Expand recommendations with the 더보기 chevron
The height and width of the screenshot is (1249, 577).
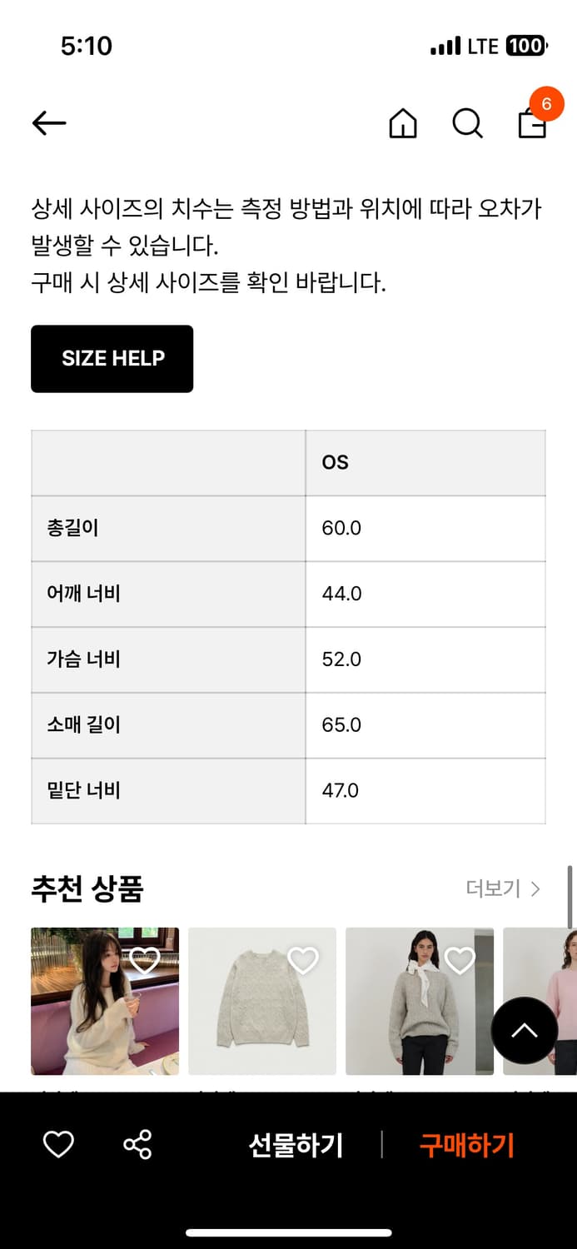coord(534,889)
